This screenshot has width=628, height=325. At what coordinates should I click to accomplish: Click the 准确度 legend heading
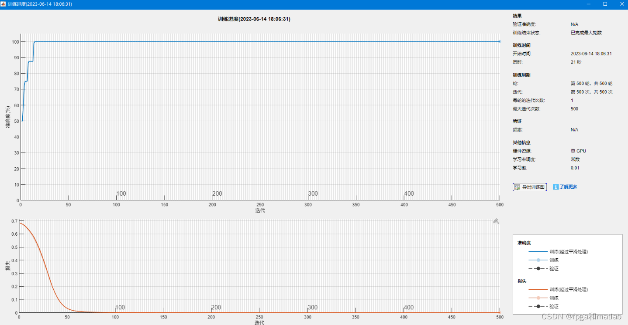[x=524, y=243]
